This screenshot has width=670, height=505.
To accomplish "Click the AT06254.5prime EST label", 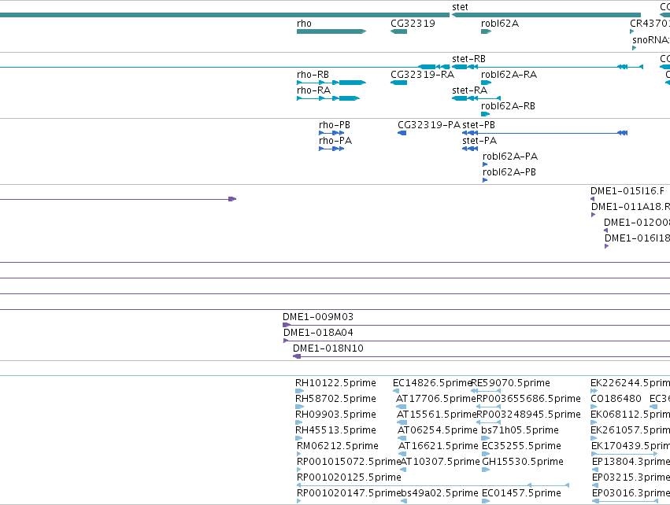I will [x=438, y=429].
